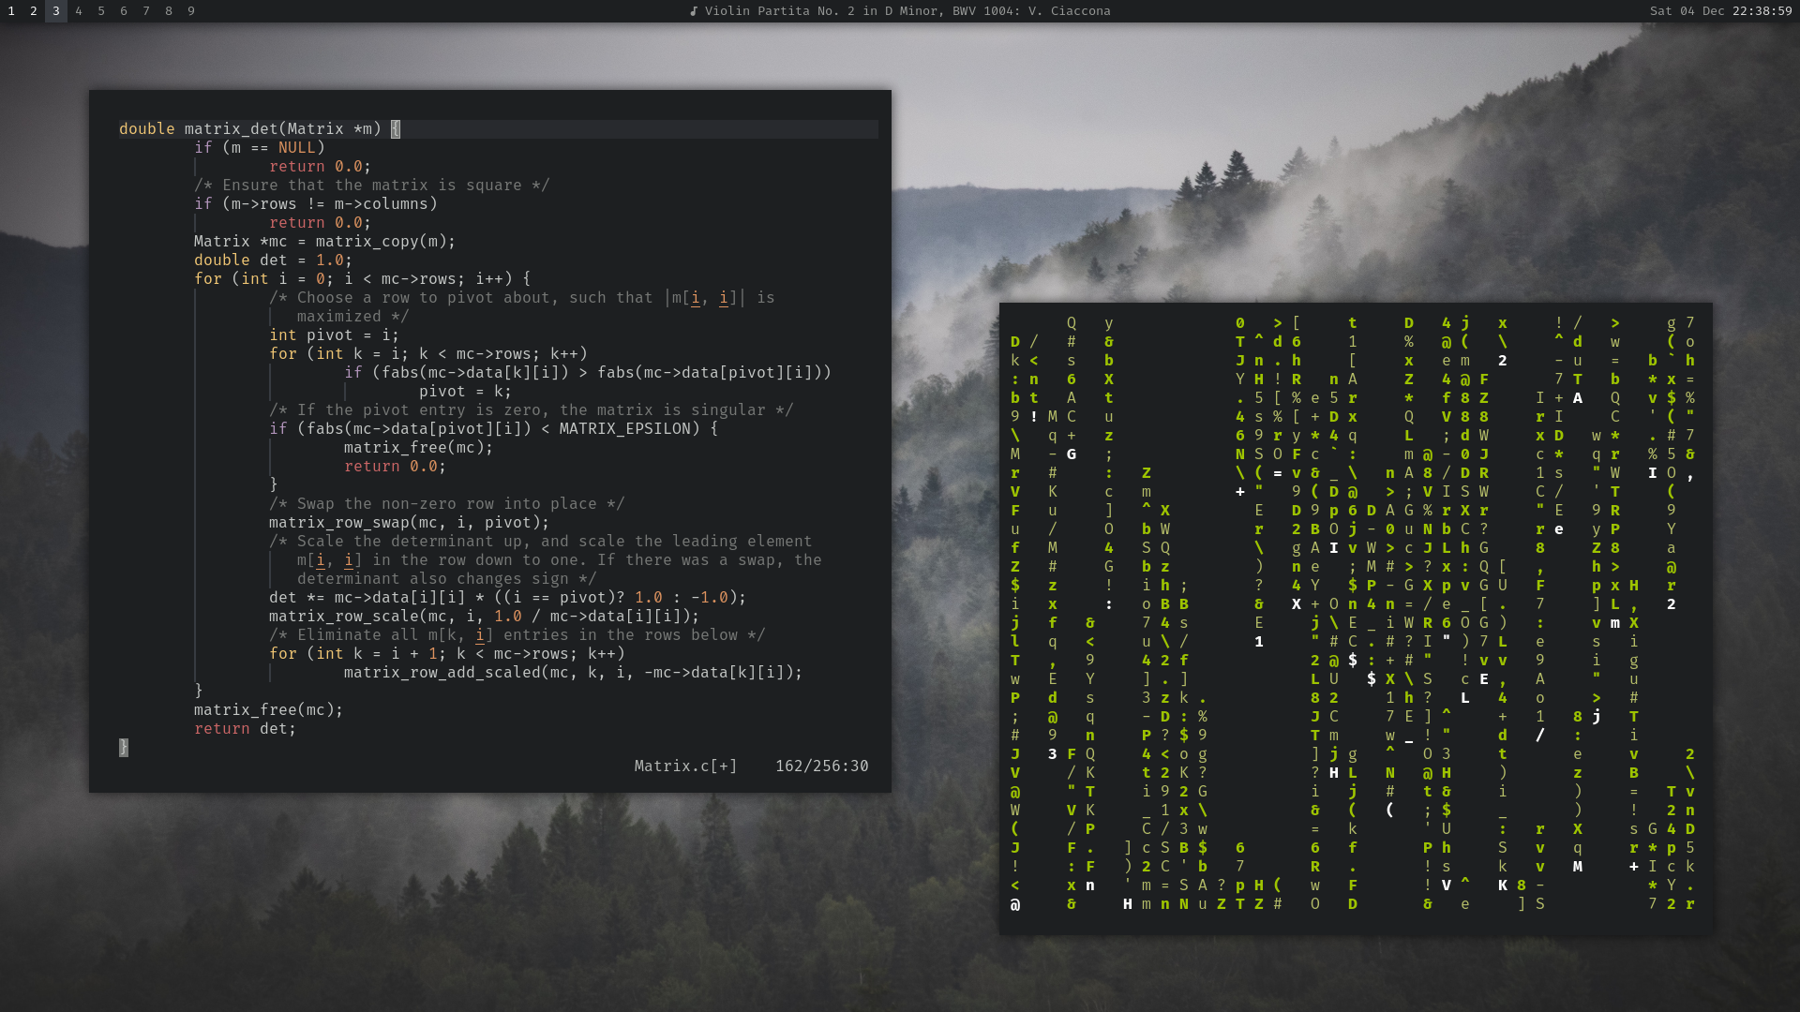Switch to workspace 7
Viewport: 1800px width, 1012px height.
[x=146, y=11]
